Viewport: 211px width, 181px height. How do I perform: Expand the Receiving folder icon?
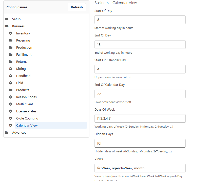[x=11, y=40]
